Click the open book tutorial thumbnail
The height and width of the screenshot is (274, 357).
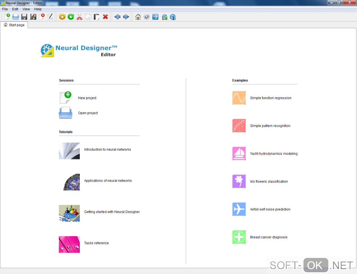pos(69,151)
